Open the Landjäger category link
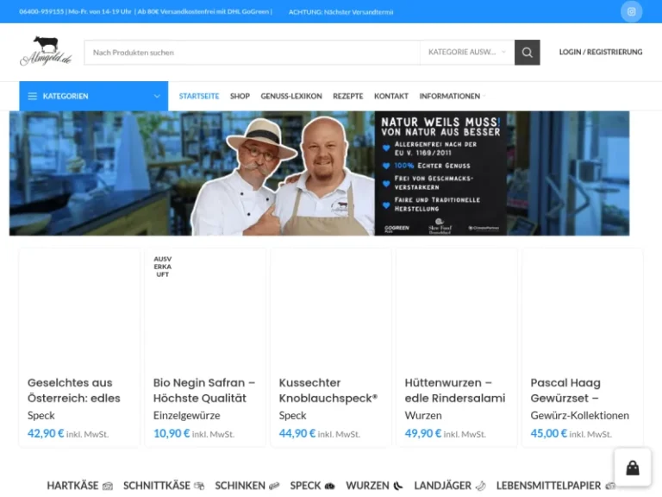662x497 pixels. (x=449, y=486)
